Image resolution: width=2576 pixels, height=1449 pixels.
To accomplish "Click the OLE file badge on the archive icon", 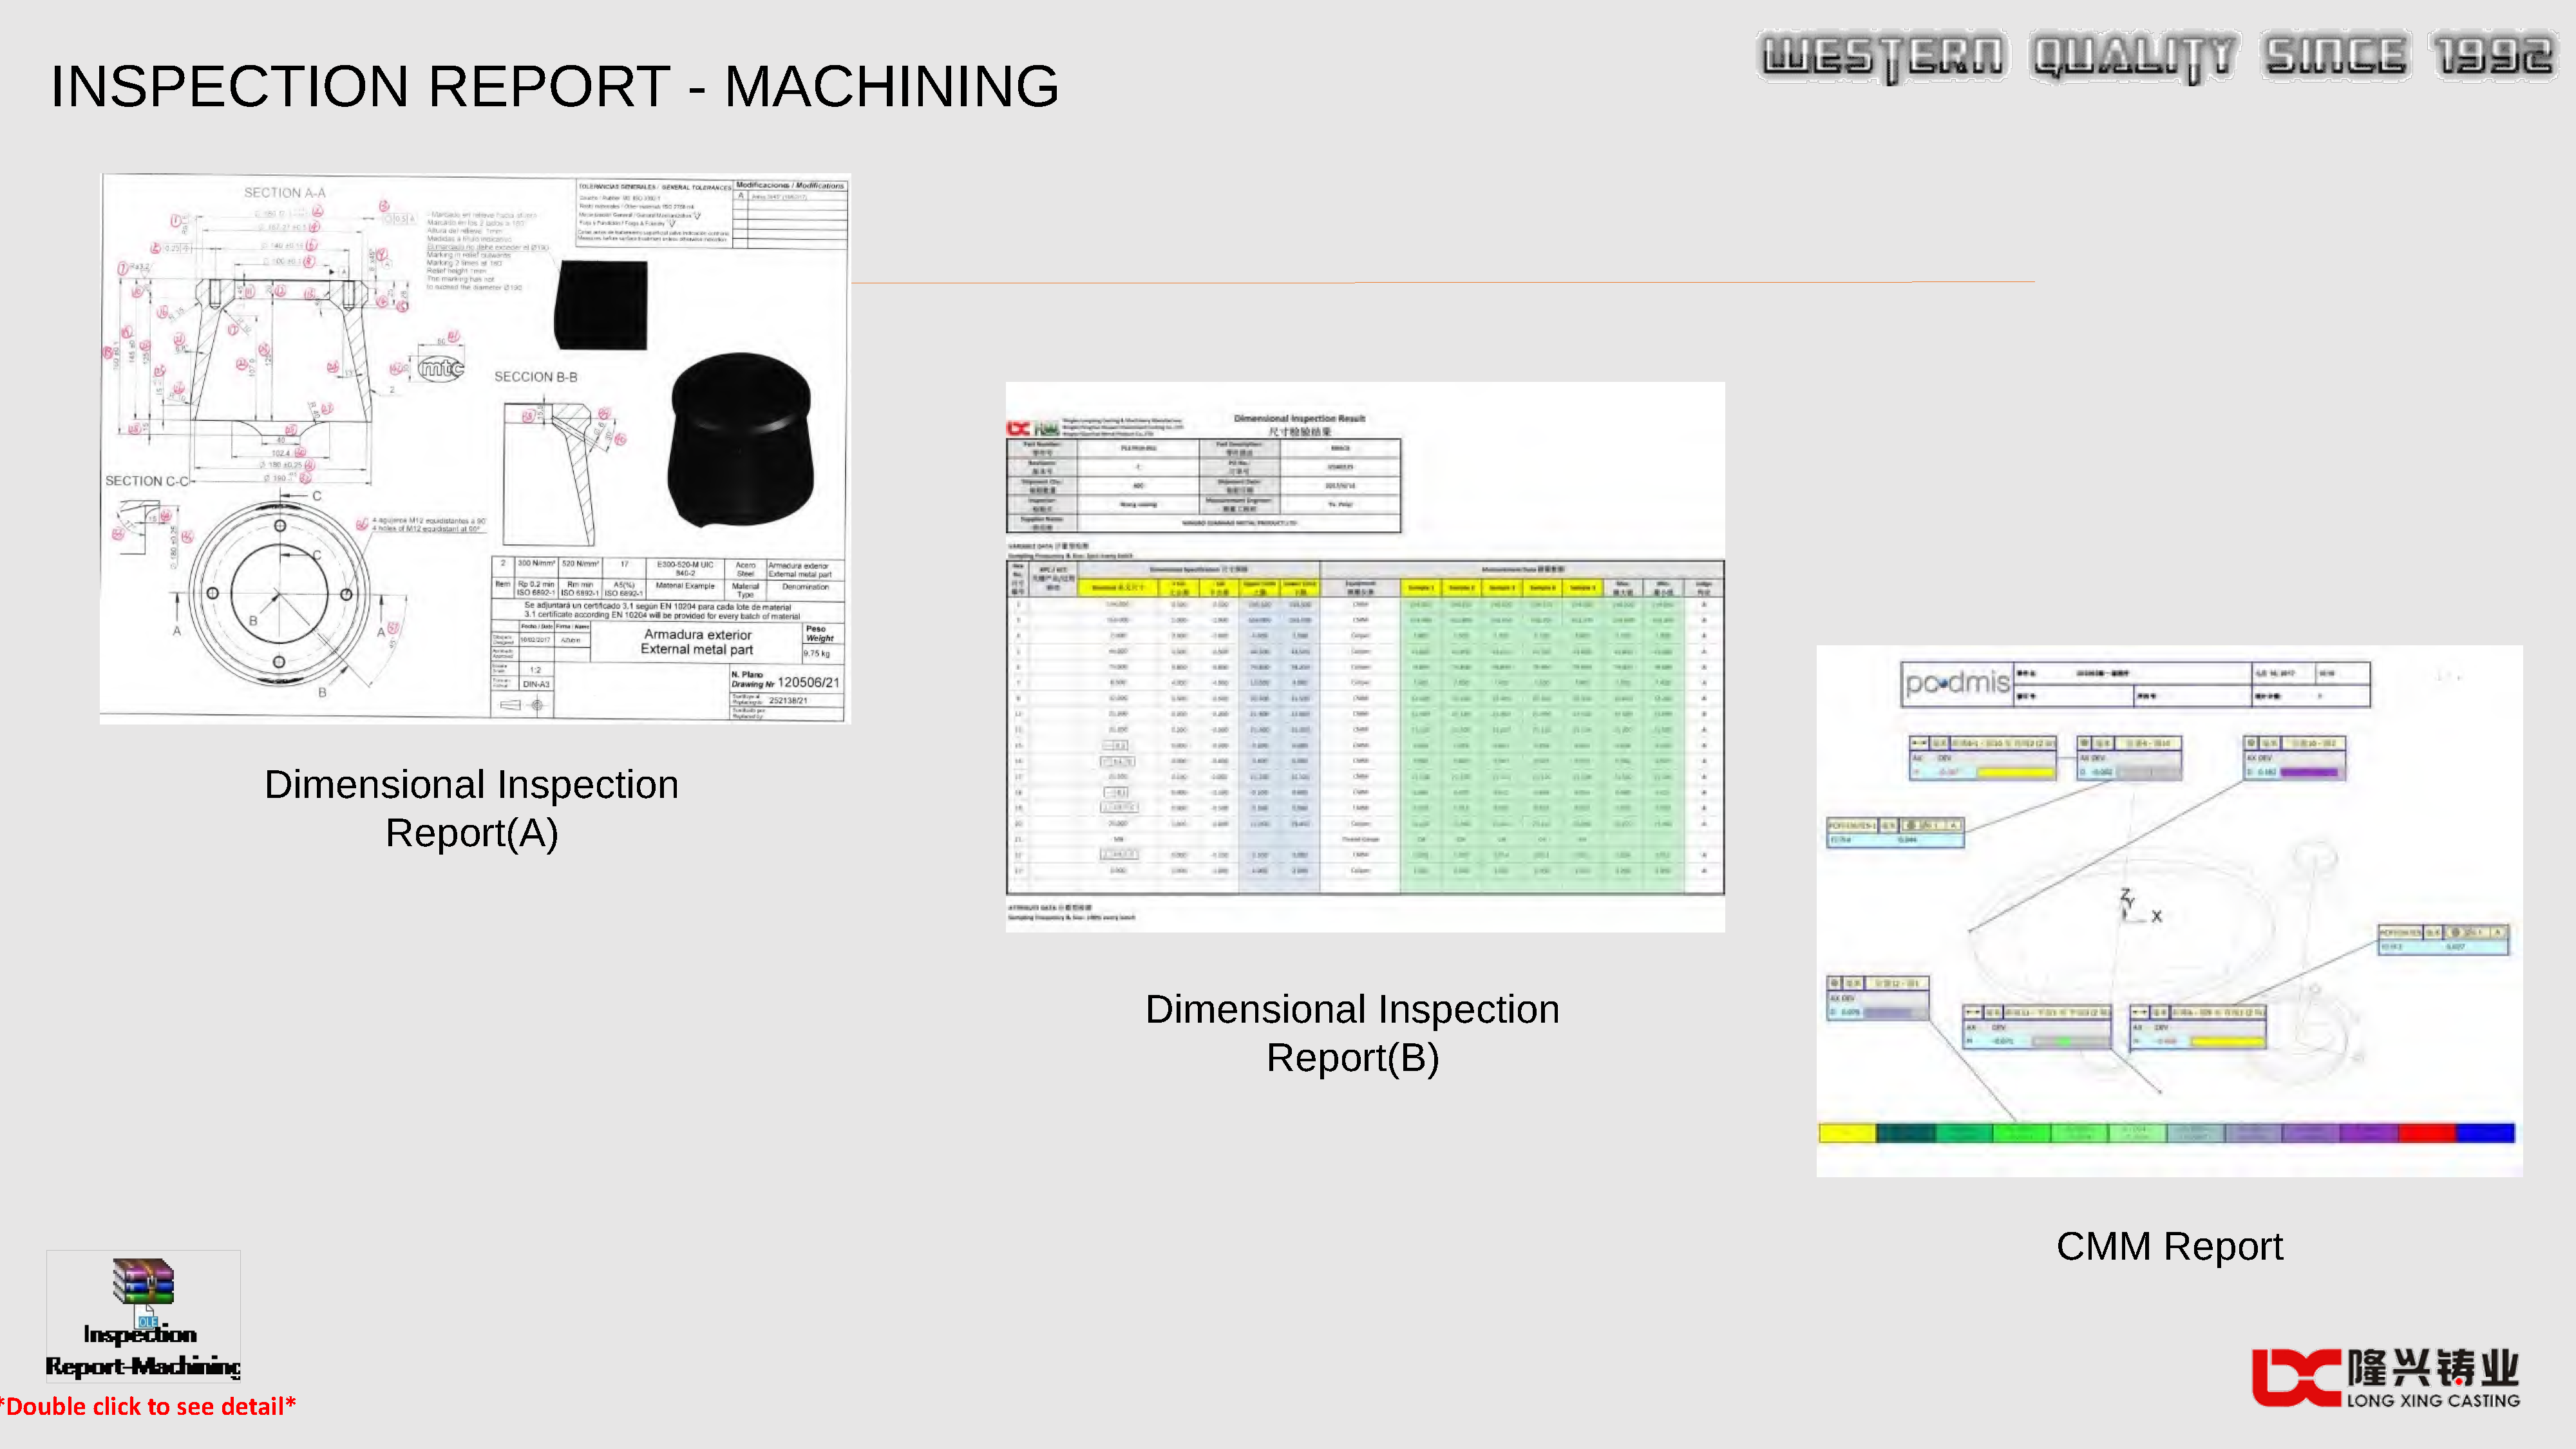I will point(148,1322).
